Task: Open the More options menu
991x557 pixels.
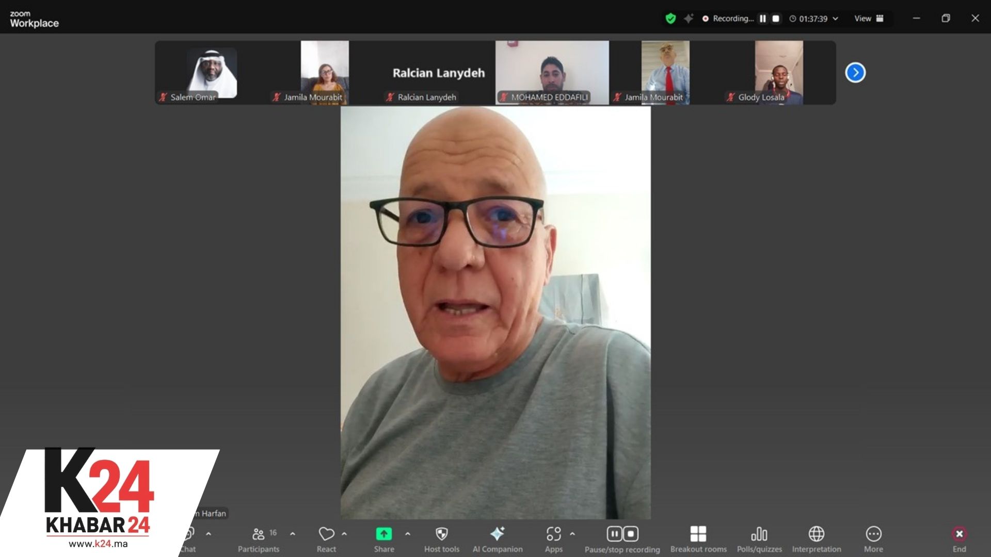Action: pyautogui.click(x=873, y=534)
